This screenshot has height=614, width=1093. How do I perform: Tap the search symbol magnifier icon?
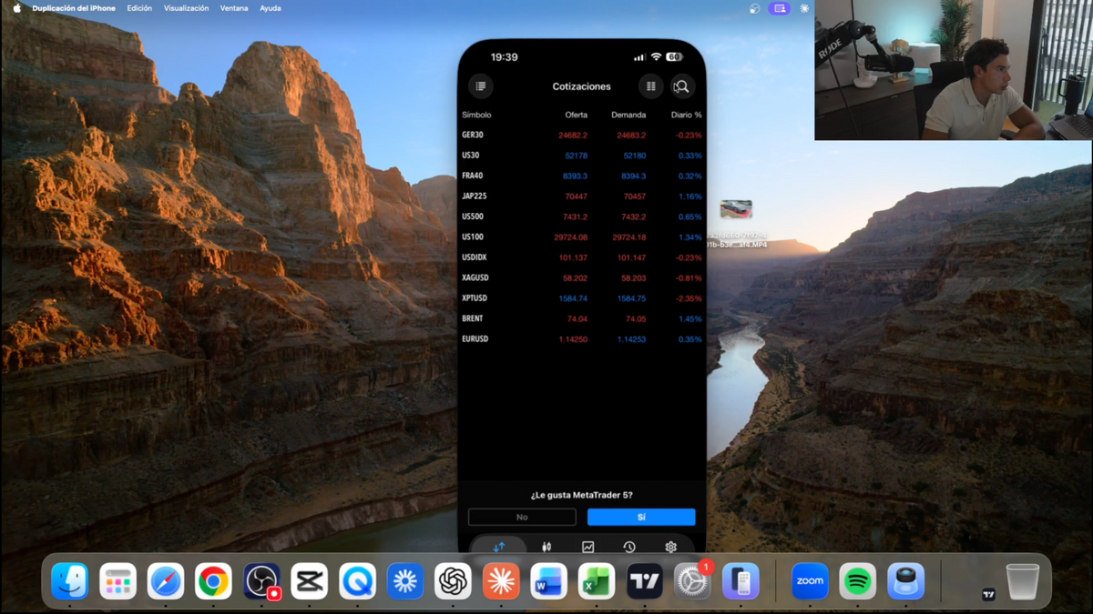[681, 86]
